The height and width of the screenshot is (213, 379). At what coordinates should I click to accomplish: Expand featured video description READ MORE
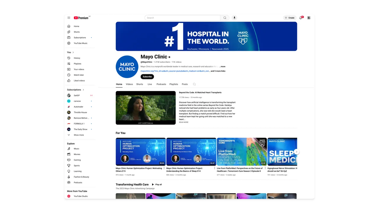(184, 122)
